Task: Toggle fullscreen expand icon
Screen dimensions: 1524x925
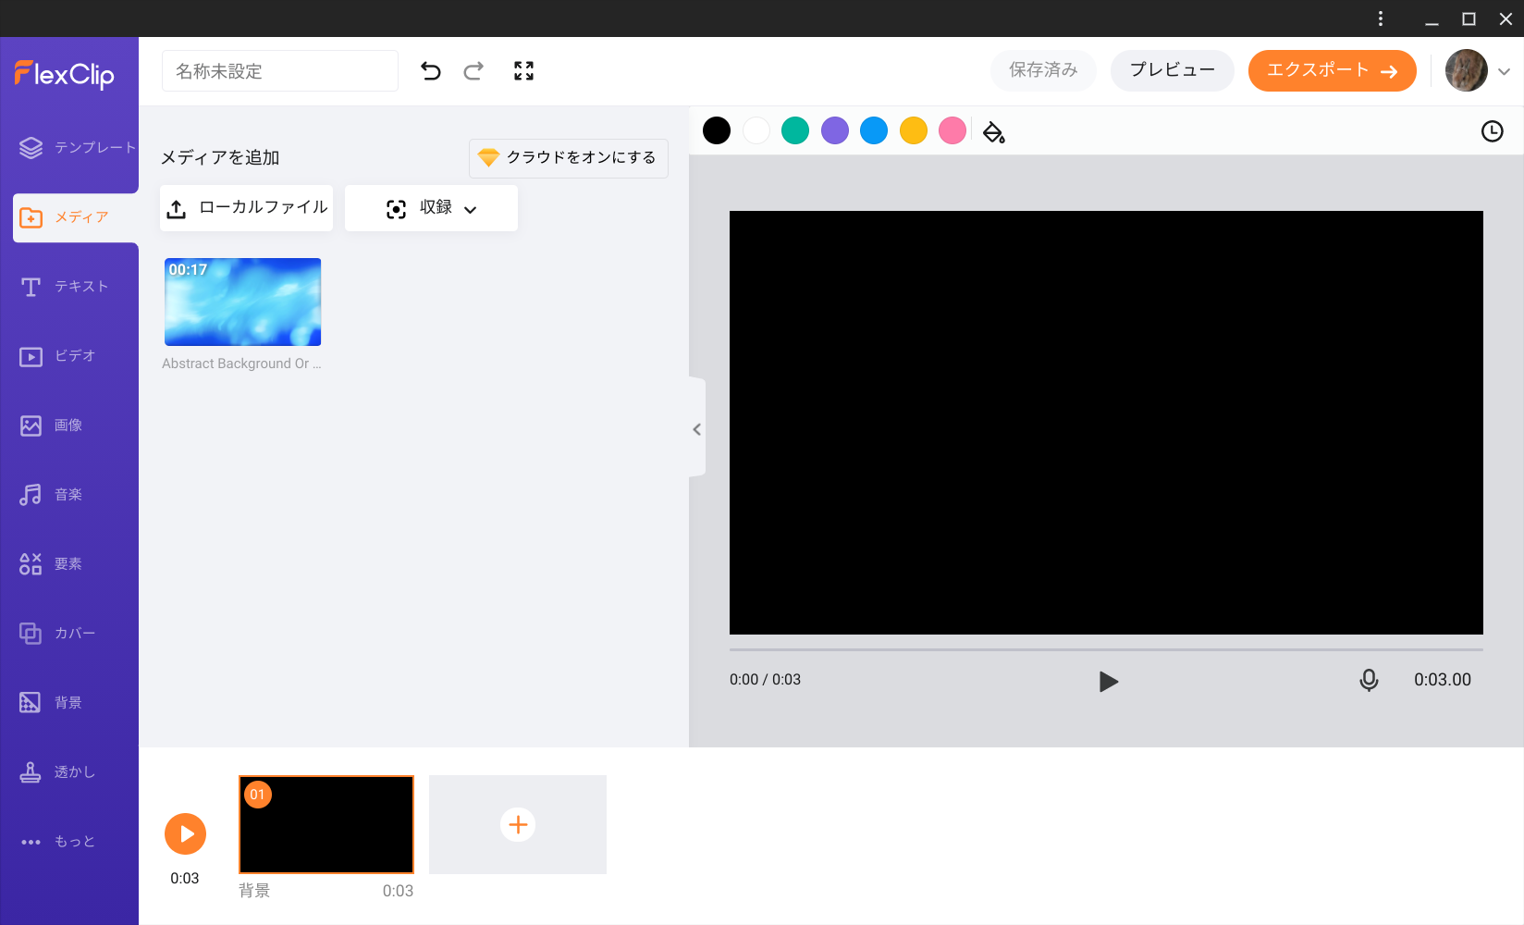Action: [x=523, y=71]
